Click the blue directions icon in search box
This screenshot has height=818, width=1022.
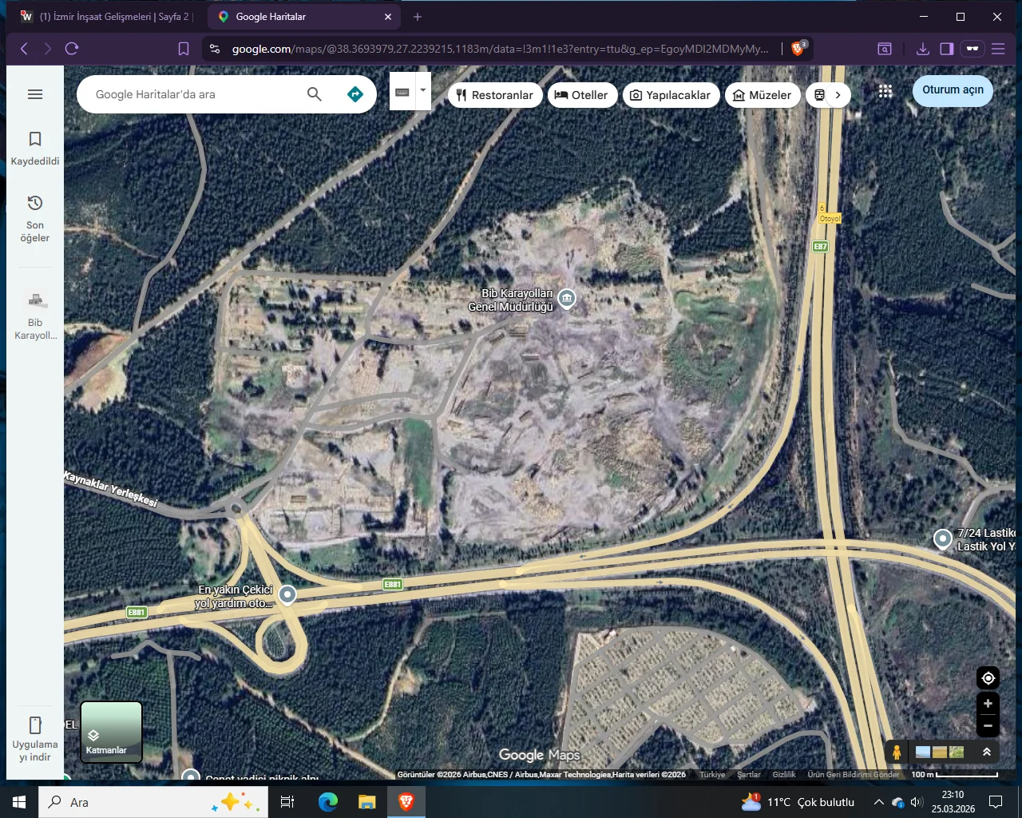[355, 94]
